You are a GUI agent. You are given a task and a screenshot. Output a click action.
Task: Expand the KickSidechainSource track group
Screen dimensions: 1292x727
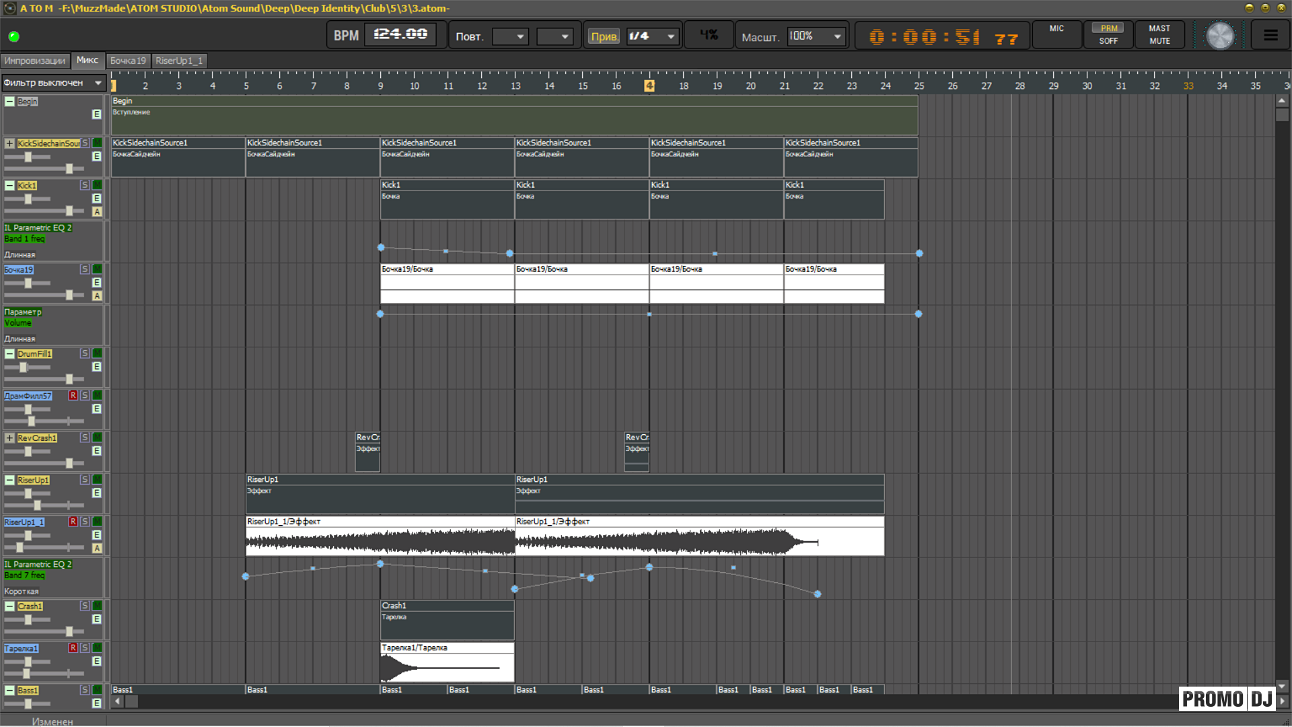click(x=9, y=143)
